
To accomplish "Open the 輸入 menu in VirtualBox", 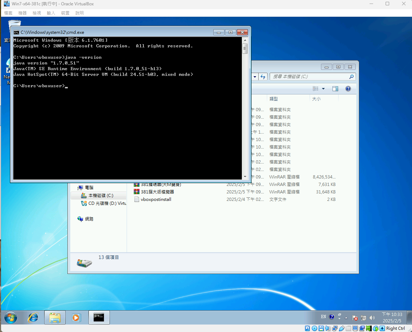I will (x=51, y=13).
